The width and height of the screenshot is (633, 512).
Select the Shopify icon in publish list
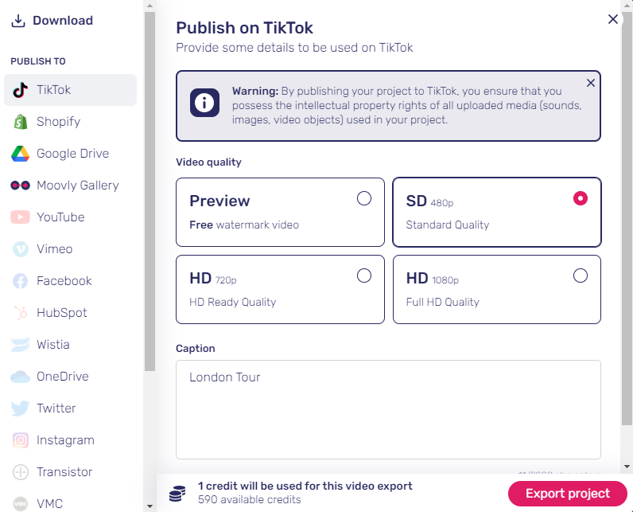click(20, 122)
